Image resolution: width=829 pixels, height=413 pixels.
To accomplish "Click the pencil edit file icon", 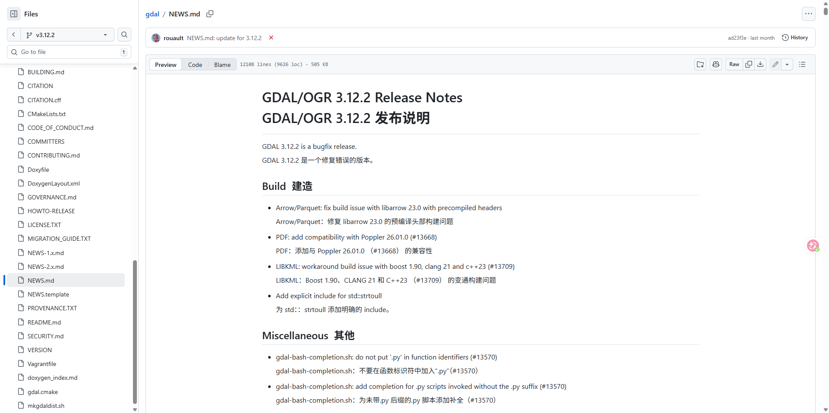I will point(775,64).
